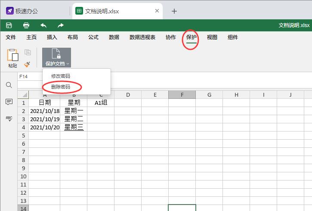Select row 14 header

[23, 208]
